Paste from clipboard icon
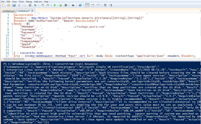The image size is (201, 124). [x=30, y=5]
